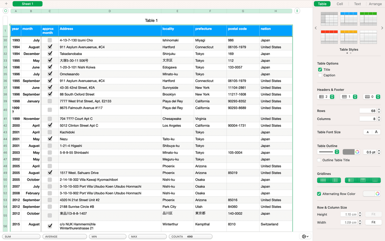
Task: Disable Alternating Row Color
Action: [x=319, y=194]
